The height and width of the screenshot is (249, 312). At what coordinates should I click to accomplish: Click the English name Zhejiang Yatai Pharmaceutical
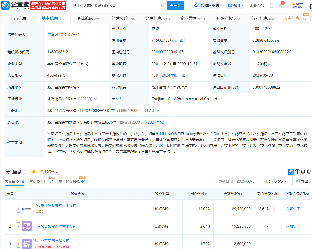click(x=185, y=99)
